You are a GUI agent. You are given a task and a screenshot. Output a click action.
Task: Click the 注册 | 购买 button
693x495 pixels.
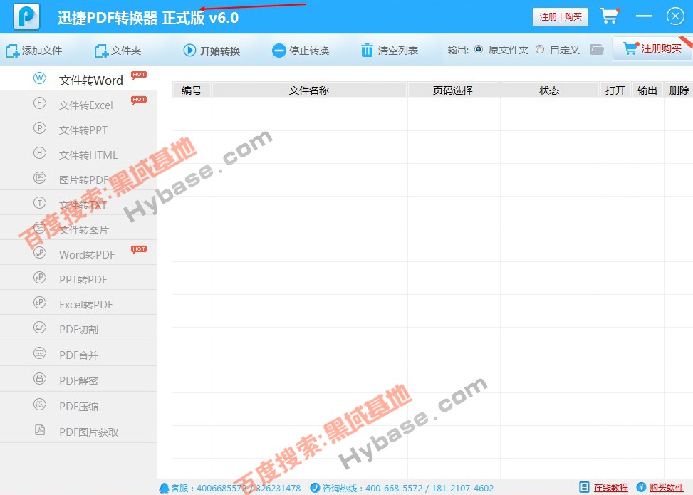(560, 17)
